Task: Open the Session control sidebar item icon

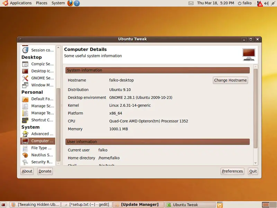Action: (25, 50)
